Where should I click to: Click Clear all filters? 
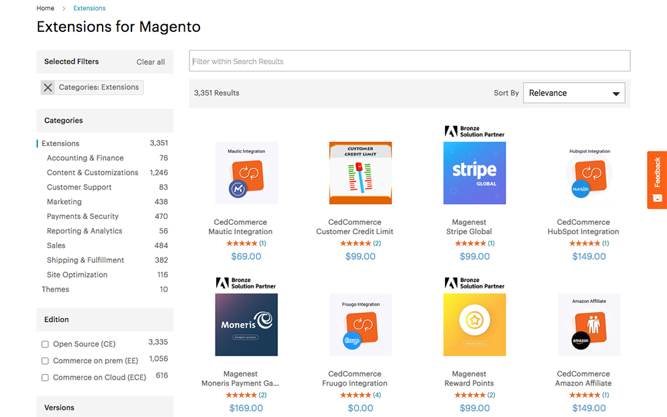[x=151, y=61]
